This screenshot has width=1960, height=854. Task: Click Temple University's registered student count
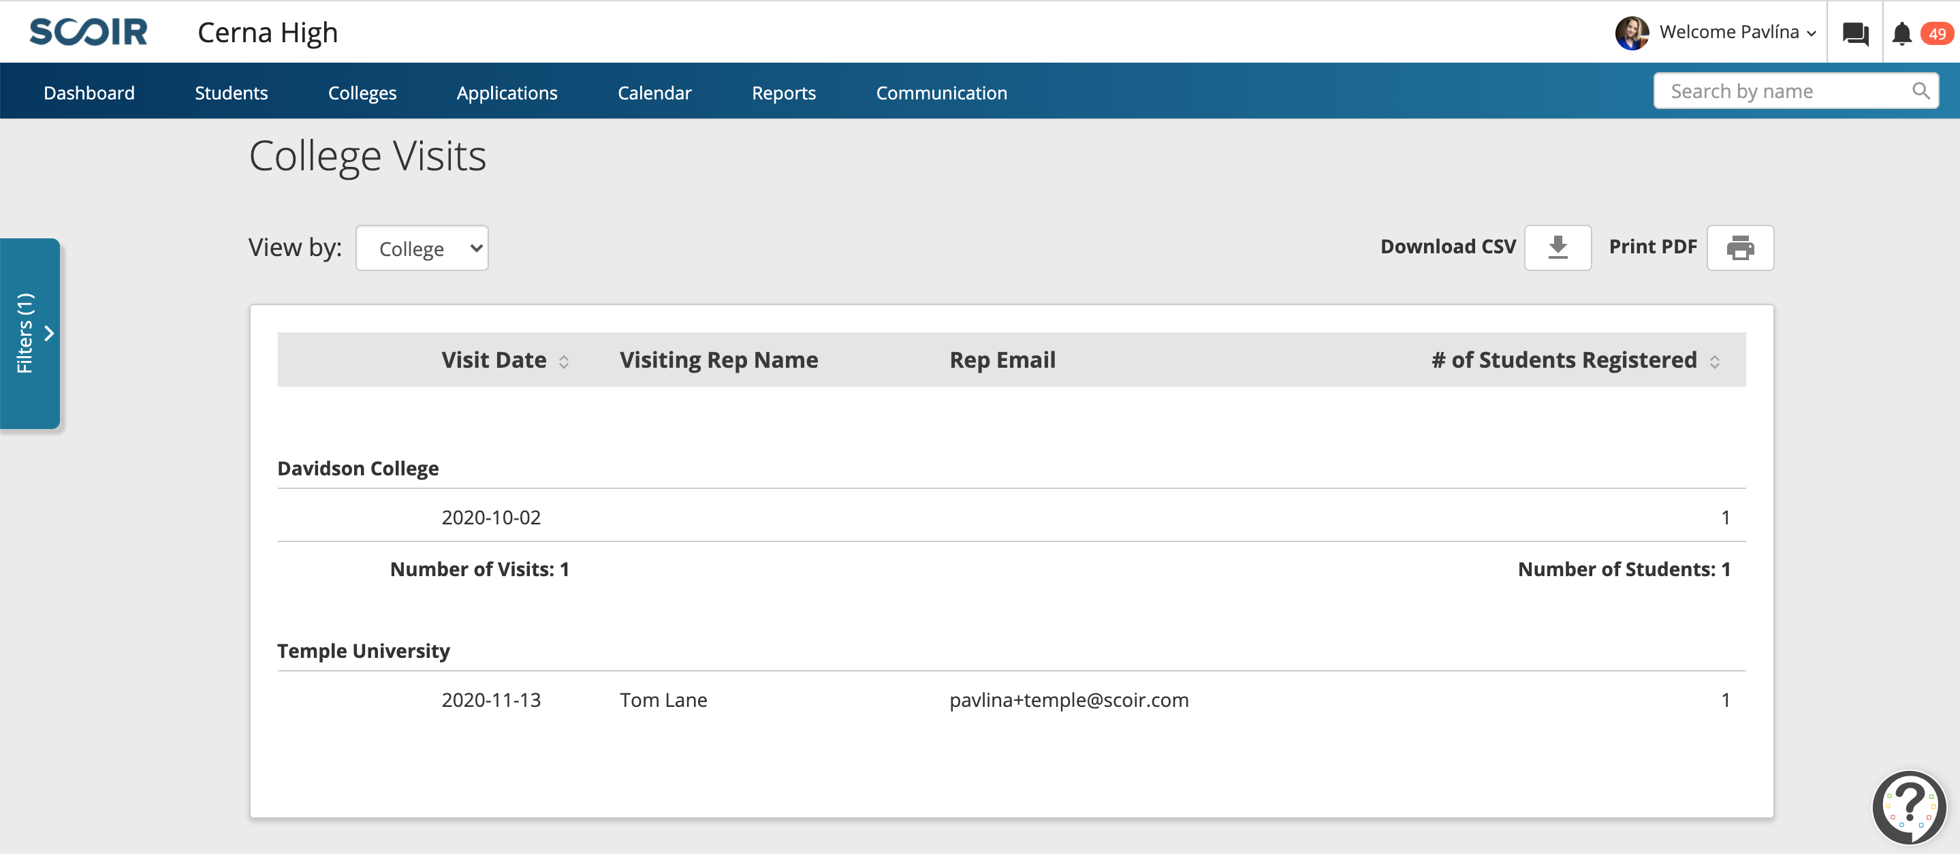tap(1725, 700)
